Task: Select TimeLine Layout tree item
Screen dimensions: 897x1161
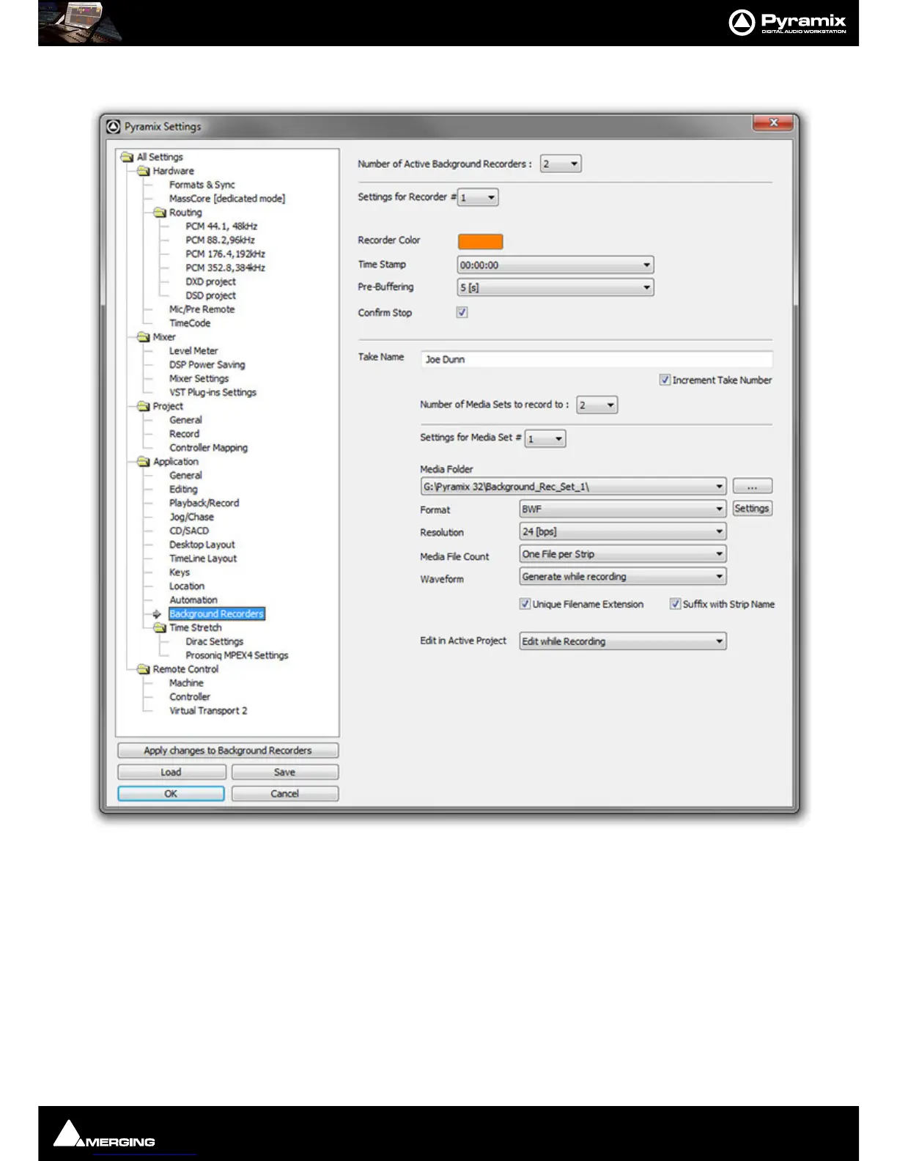Action: pos(204,559)
